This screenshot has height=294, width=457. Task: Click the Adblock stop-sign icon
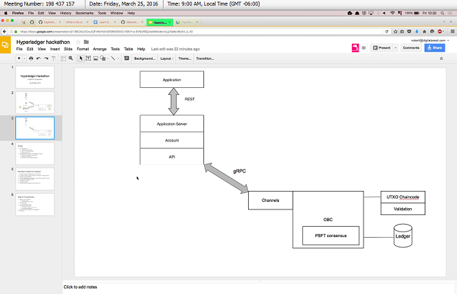click(440, 32)
